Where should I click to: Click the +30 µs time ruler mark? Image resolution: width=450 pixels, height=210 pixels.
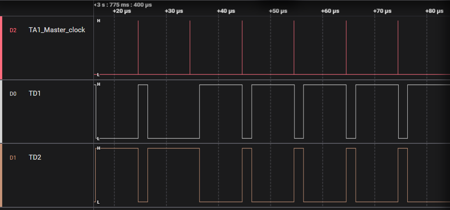coord(174,11)
